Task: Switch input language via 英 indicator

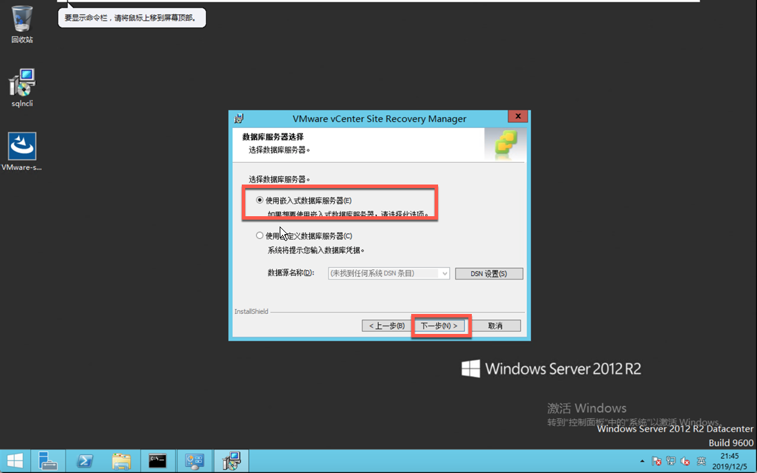Action: click(x=701, y=461)
